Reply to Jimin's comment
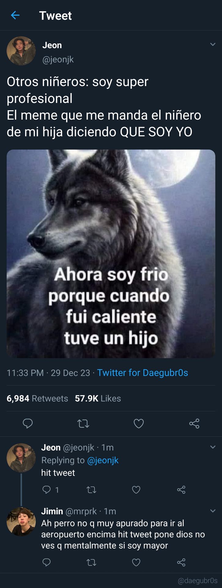 46,562
